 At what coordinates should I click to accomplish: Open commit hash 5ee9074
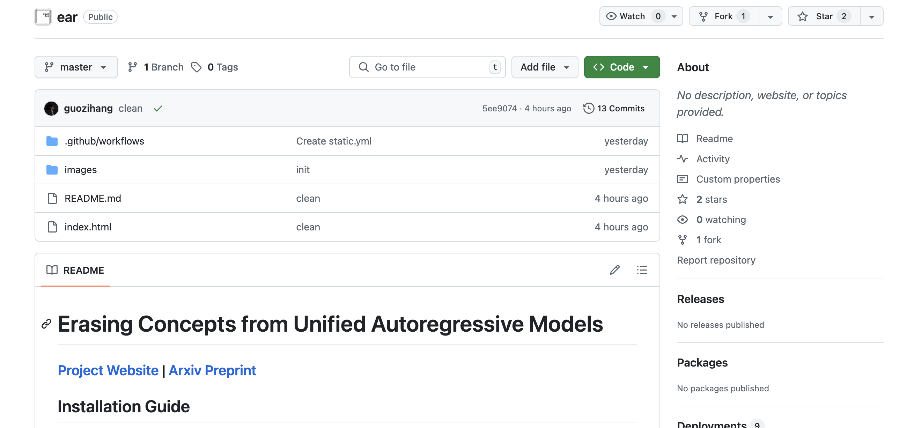500,108
